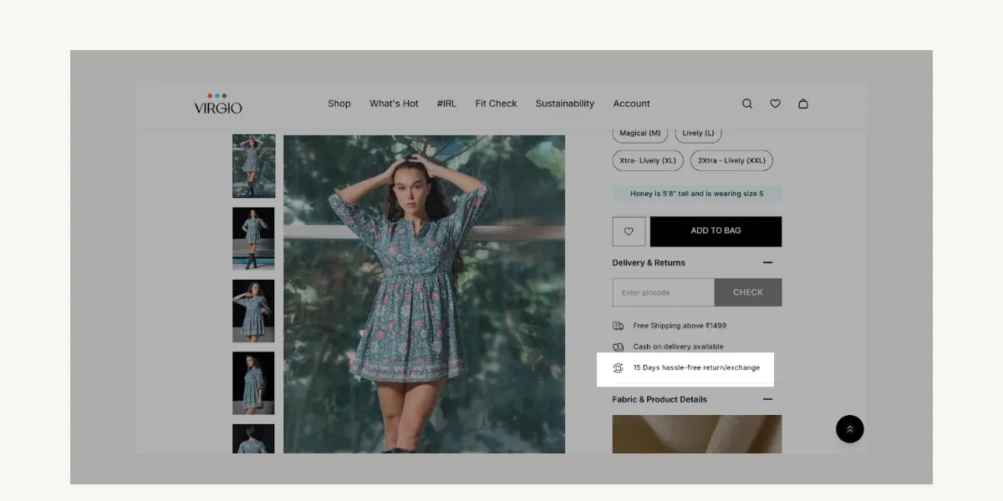Click the cash on delivery icon
This screenshot has width=1003, height=501.
(x=619, y=347)
